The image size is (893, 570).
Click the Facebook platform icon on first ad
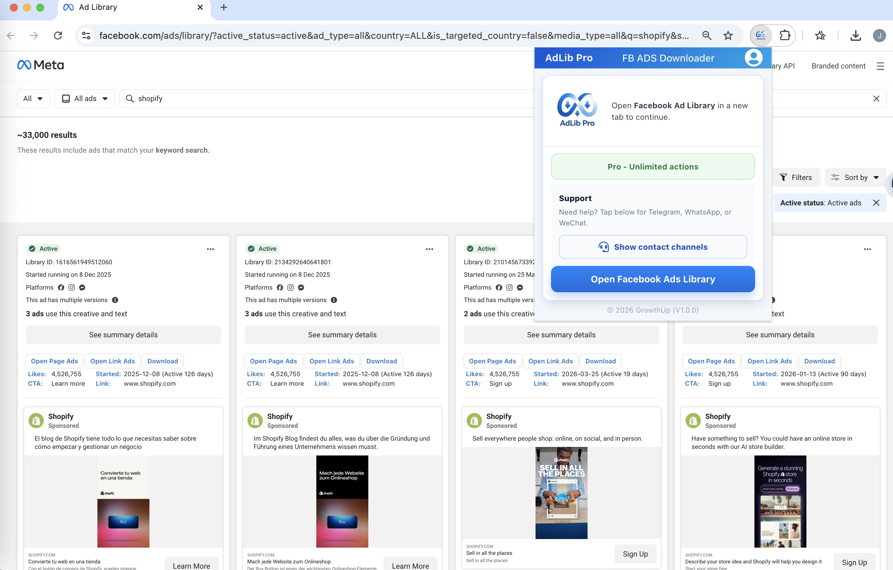pyautogui.click(x=61, y=288)
